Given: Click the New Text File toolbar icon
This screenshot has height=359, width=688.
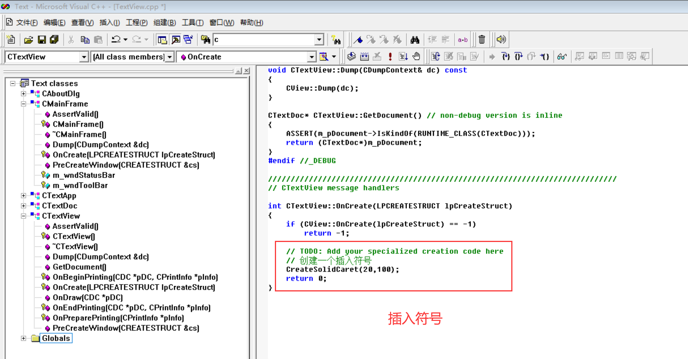Looking at the screenshot, I should pos(11,39).
